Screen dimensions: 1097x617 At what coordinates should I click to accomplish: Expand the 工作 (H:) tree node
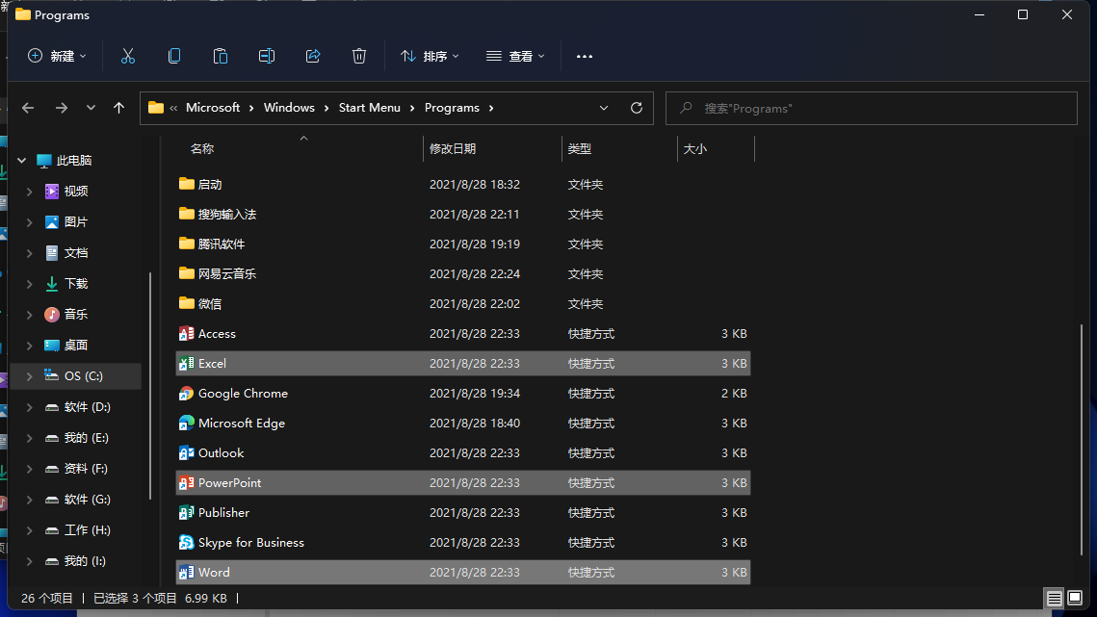point(30,530)
